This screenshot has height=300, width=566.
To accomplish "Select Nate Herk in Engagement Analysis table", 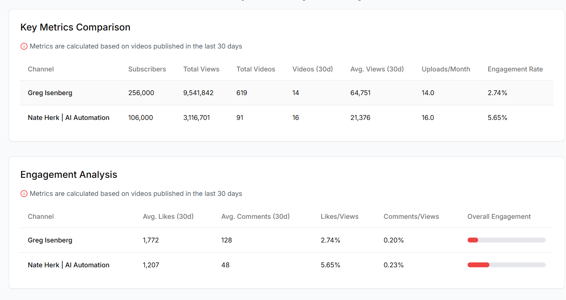I will 69,265.
